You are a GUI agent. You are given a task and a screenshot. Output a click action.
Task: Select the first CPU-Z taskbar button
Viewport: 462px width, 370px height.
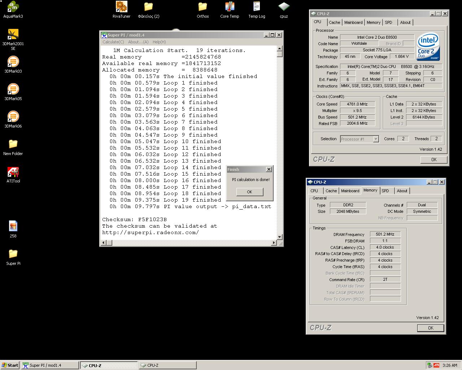109,365
